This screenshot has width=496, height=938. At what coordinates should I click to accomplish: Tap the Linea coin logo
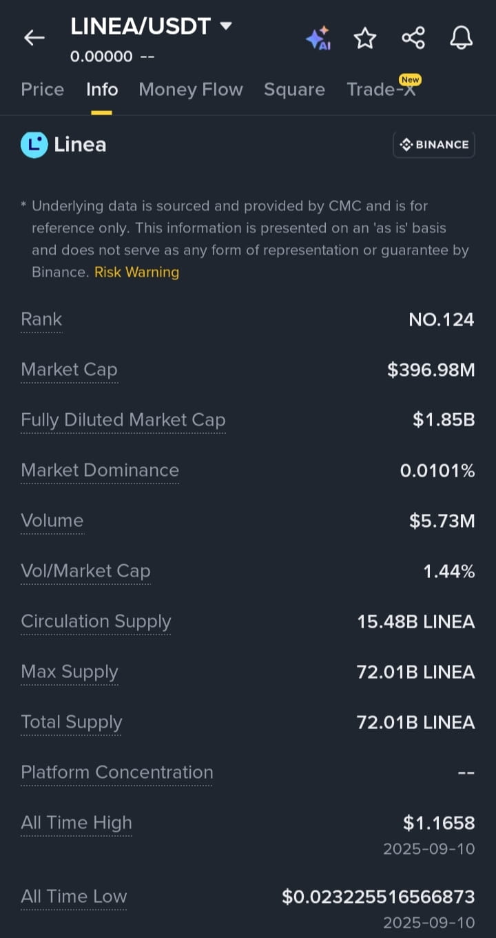[34, 145]
